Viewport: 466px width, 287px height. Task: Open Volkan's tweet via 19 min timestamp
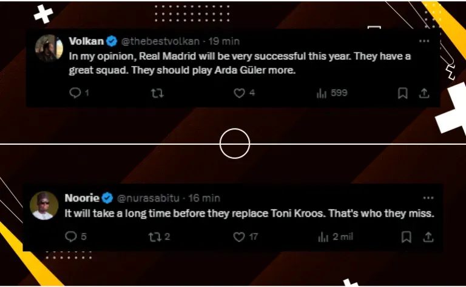224,41
